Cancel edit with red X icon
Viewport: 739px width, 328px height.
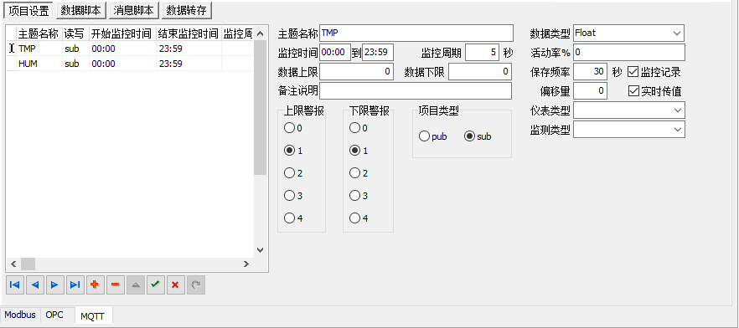175,284
